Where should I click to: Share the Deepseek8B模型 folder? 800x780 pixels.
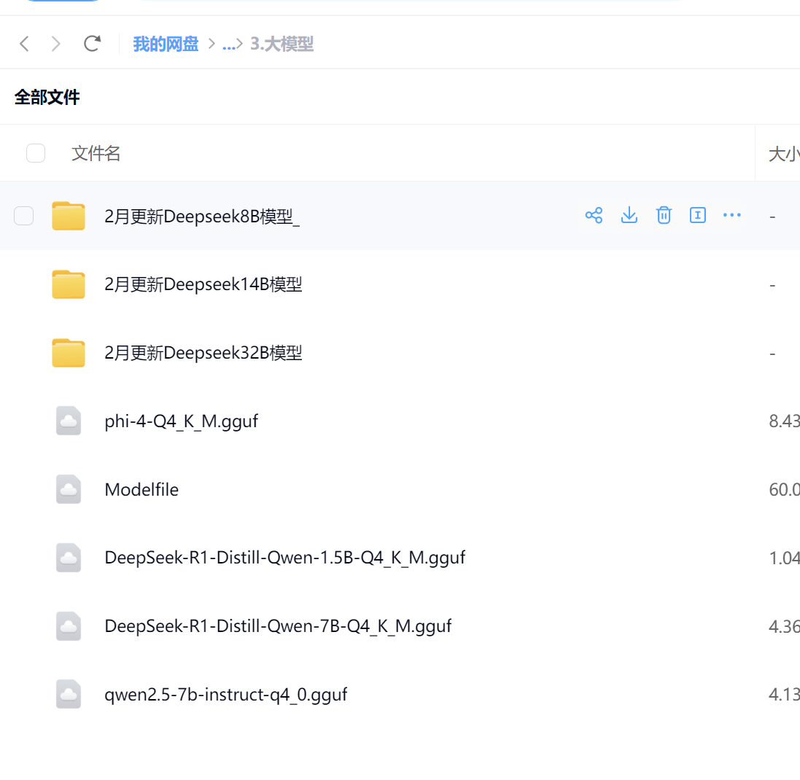click(x=594, y=215)
